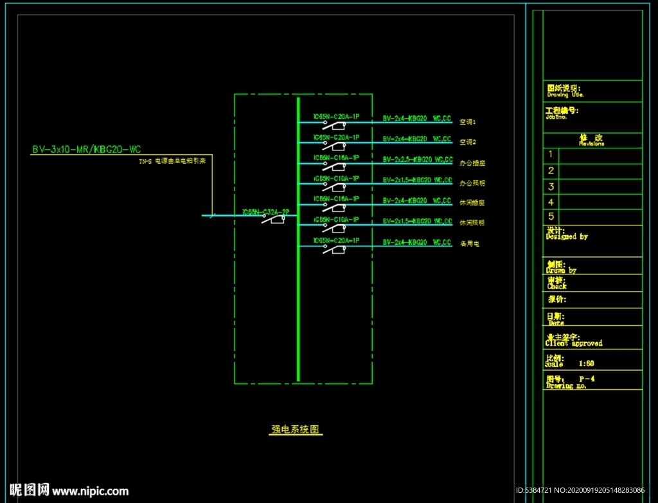Select the breaker symbol on the 办公照明 circuit

[x=334, y=187]
